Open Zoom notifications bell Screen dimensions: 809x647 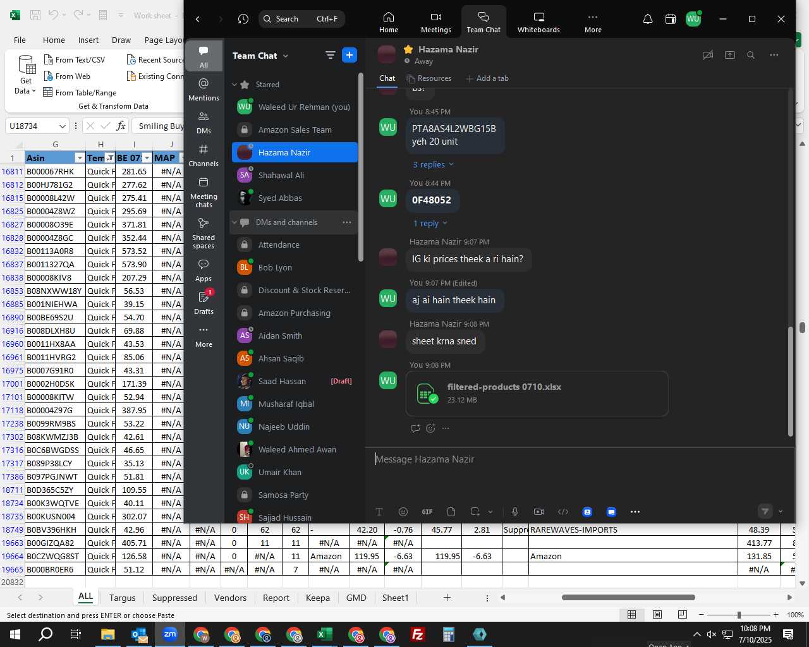click(x=648, y=19)
